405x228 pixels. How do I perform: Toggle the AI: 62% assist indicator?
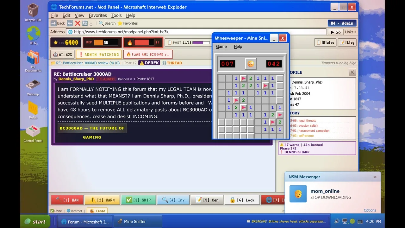(x=62, y=54)
